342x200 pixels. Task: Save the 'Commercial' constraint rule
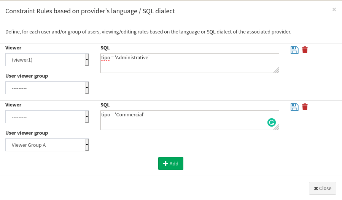294,107
